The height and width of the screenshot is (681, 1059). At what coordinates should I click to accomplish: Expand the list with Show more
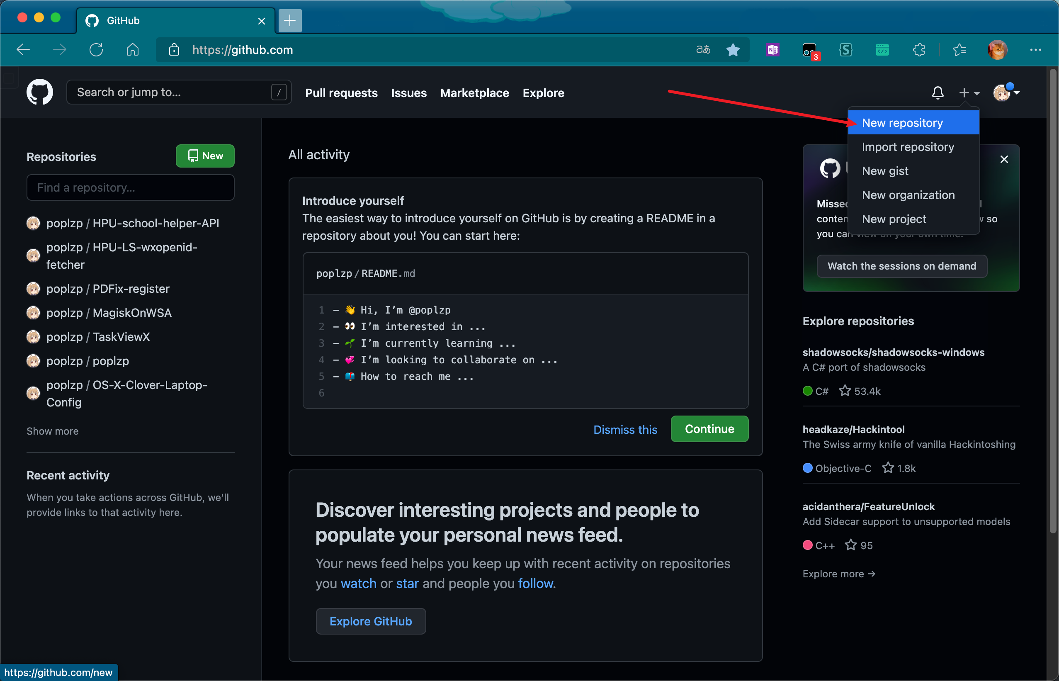tap(53, 431)
